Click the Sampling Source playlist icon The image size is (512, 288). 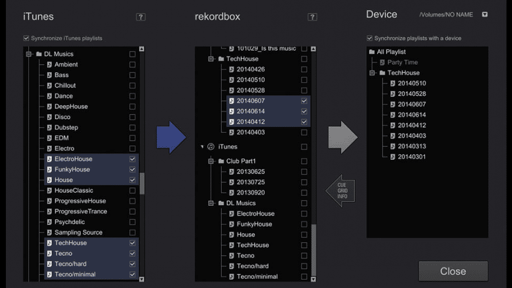[49, 233]
